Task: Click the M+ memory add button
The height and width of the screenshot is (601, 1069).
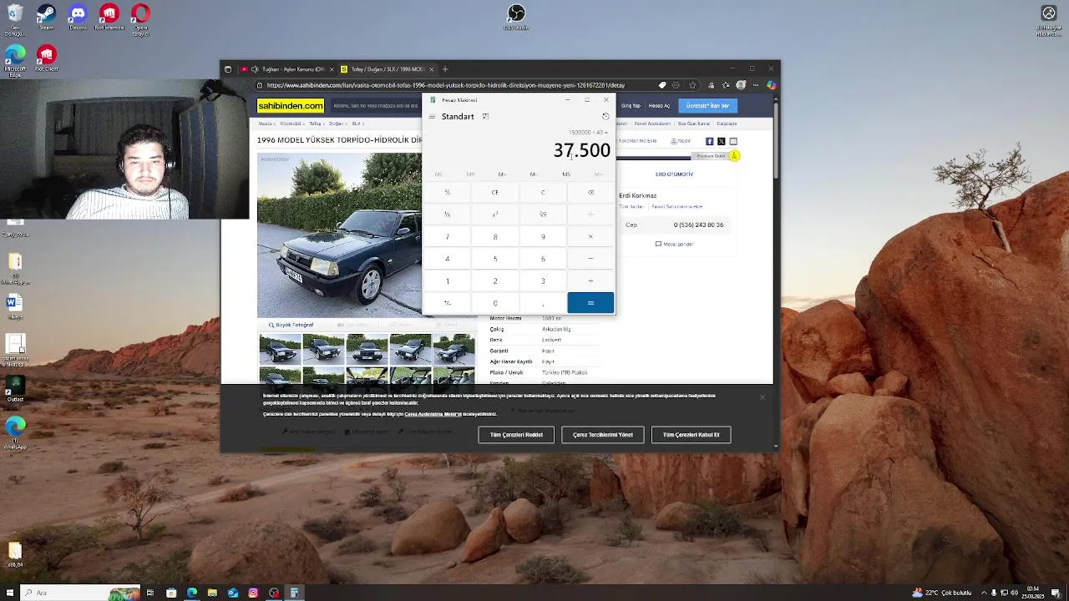Action: [x=502, y=174]
